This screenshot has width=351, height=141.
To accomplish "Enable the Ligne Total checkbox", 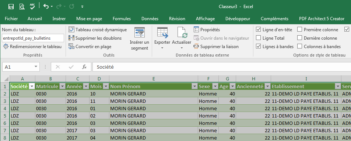I will click(x=258, y=38).
